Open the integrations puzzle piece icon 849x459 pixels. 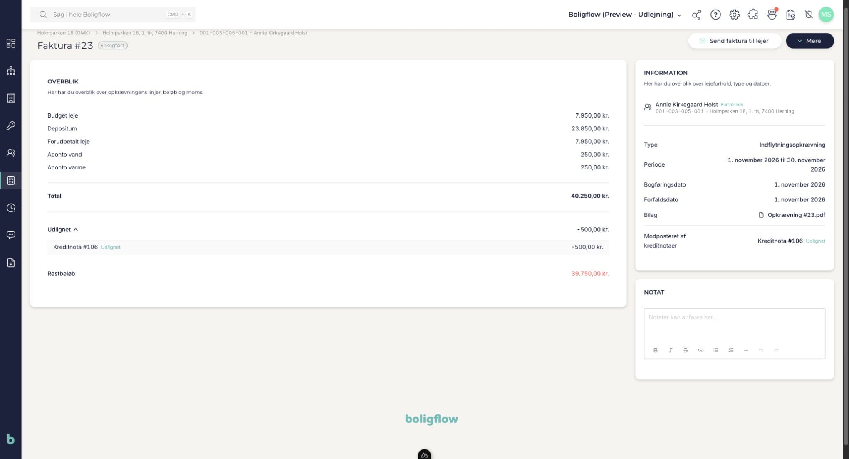753,15
